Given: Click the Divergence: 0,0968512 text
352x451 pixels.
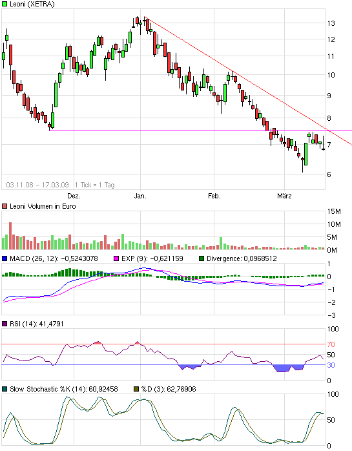Looking at the screenshot, I should coord(242,258).
